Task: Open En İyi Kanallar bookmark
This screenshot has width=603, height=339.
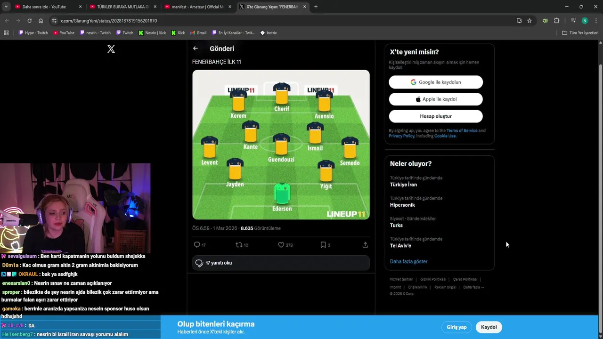Action: point(233,33)
